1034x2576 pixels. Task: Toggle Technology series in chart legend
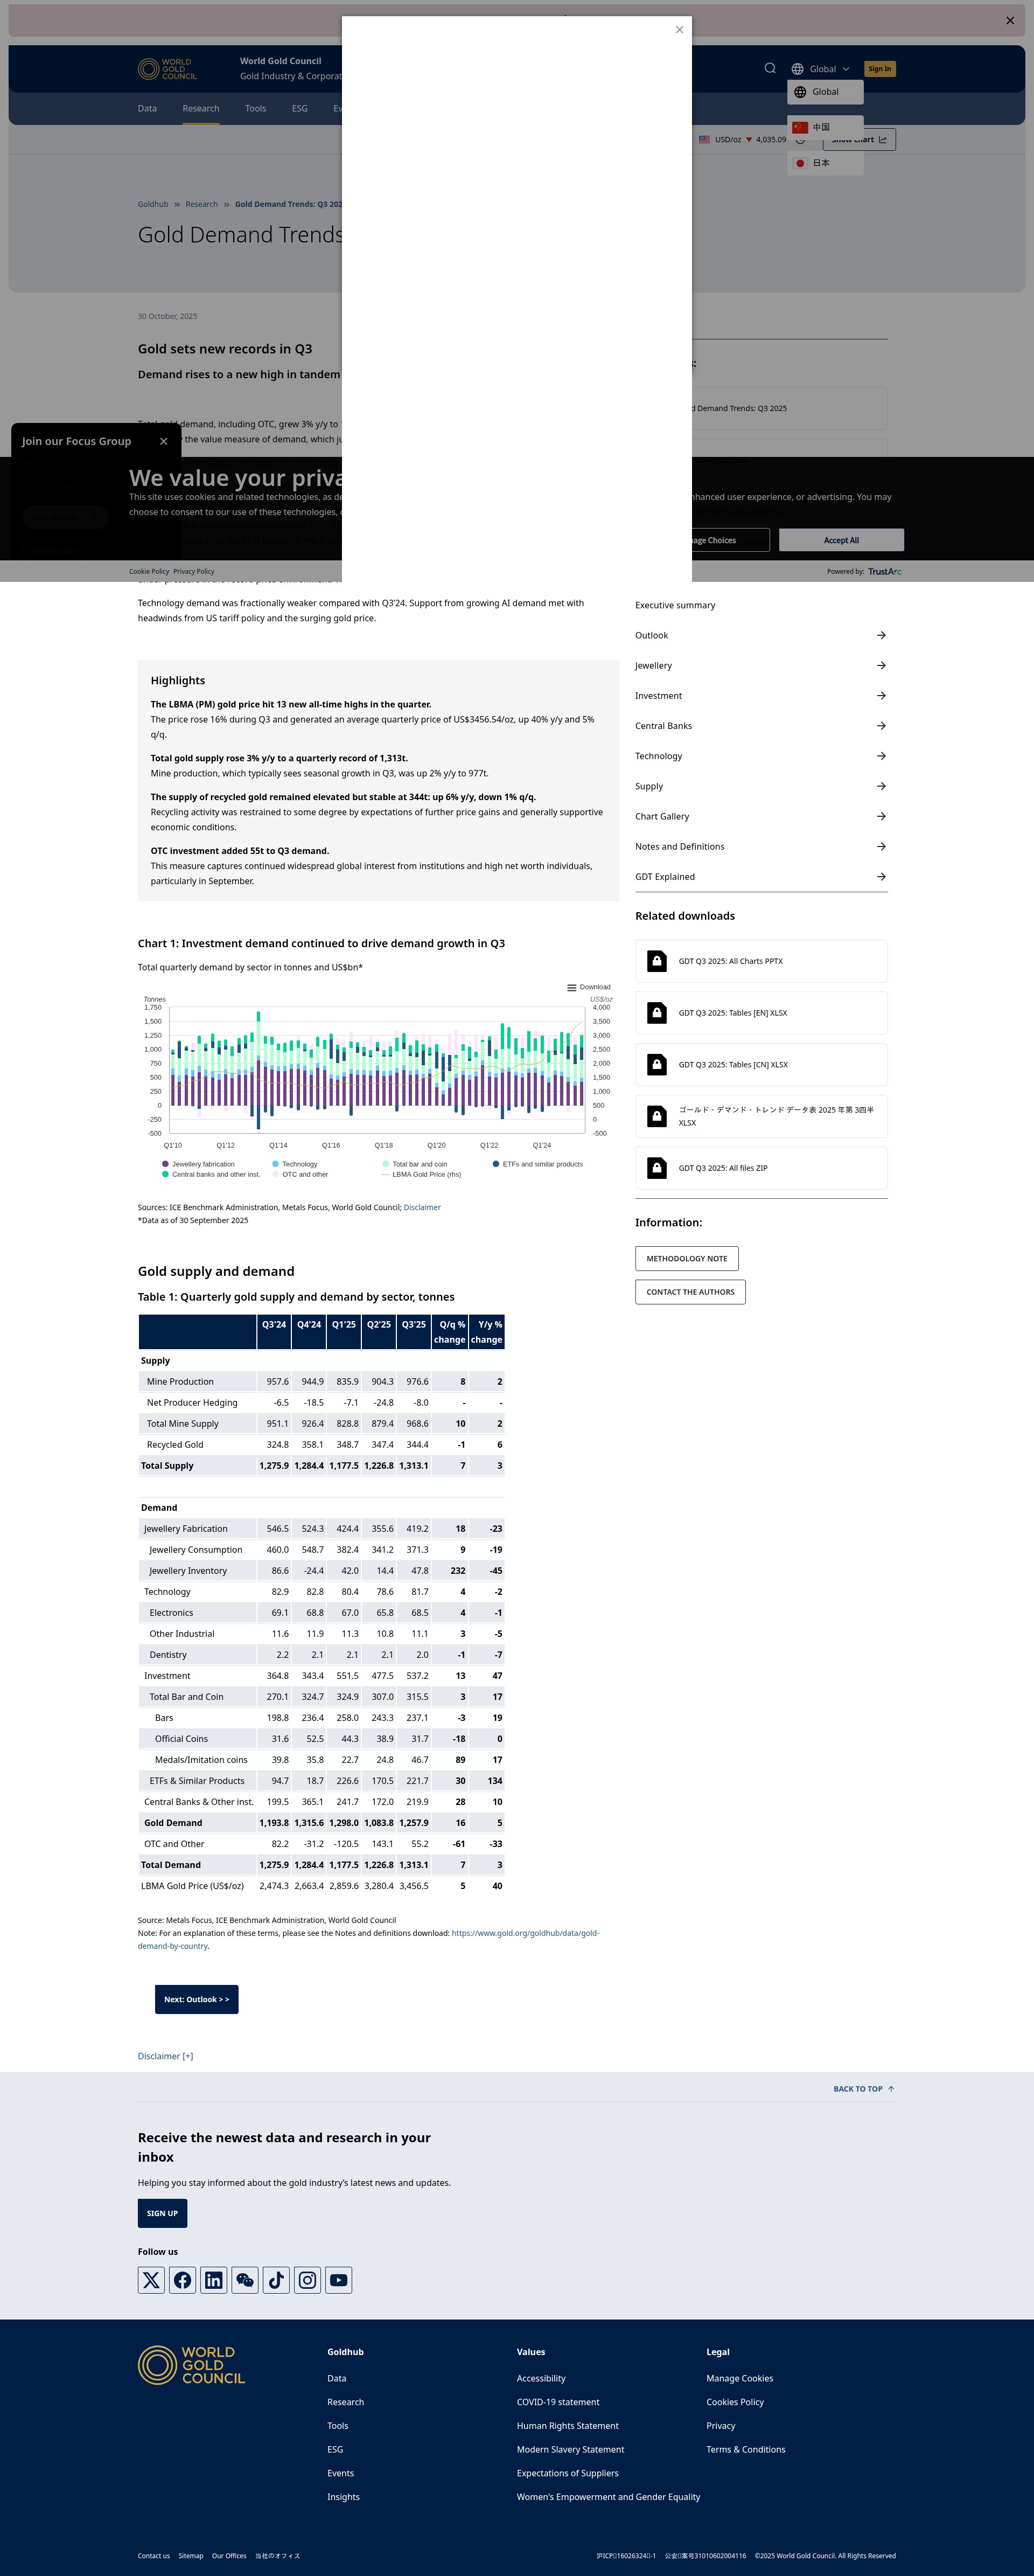(x=294, y=1164)
